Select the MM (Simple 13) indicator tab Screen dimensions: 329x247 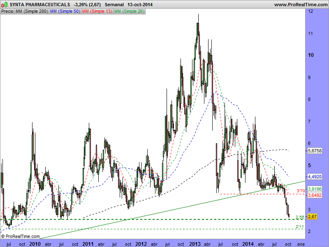click(97, 12)
